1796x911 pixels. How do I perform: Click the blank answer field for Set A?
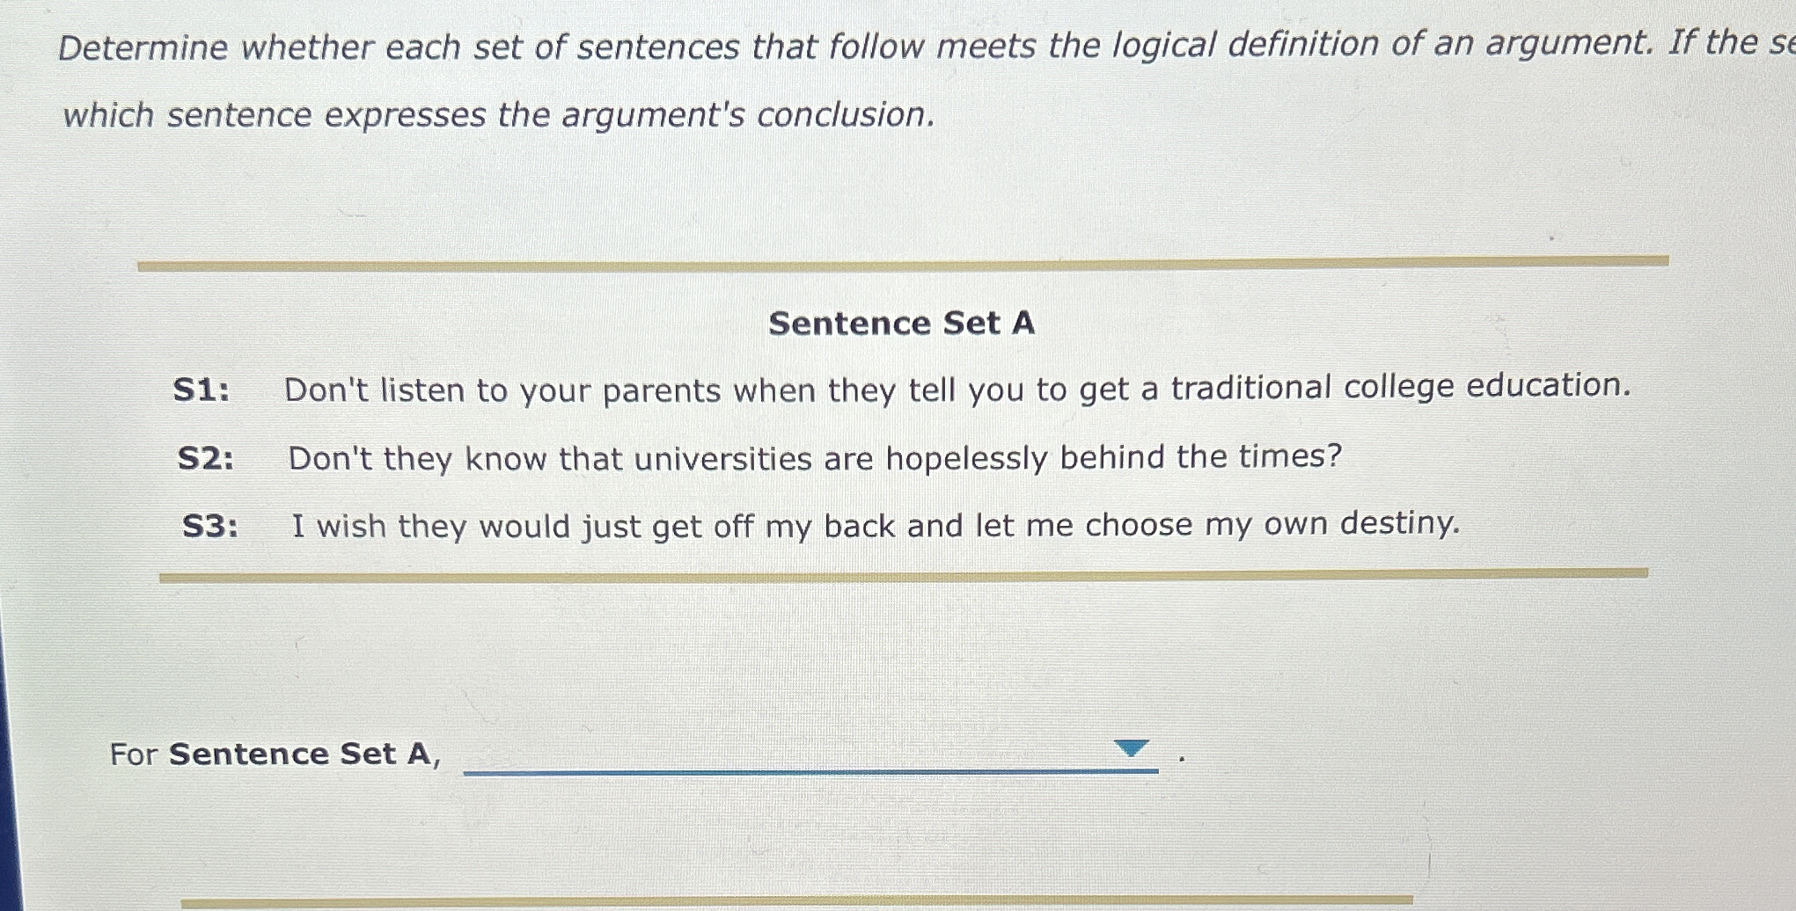point(810,752)
